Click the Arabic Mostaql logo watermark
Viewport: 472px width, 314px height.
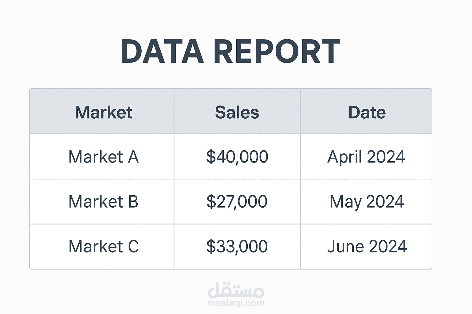click(236, 290)
